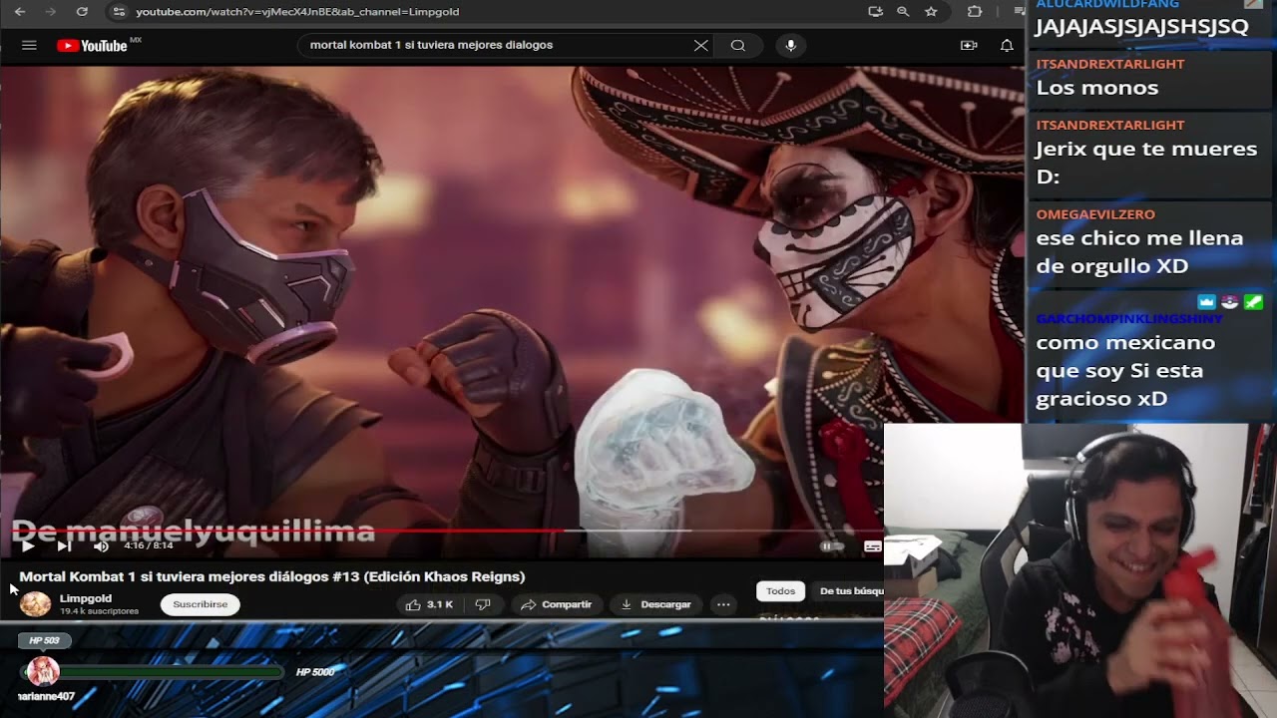Select the Todos filter chip

point(780,591)
